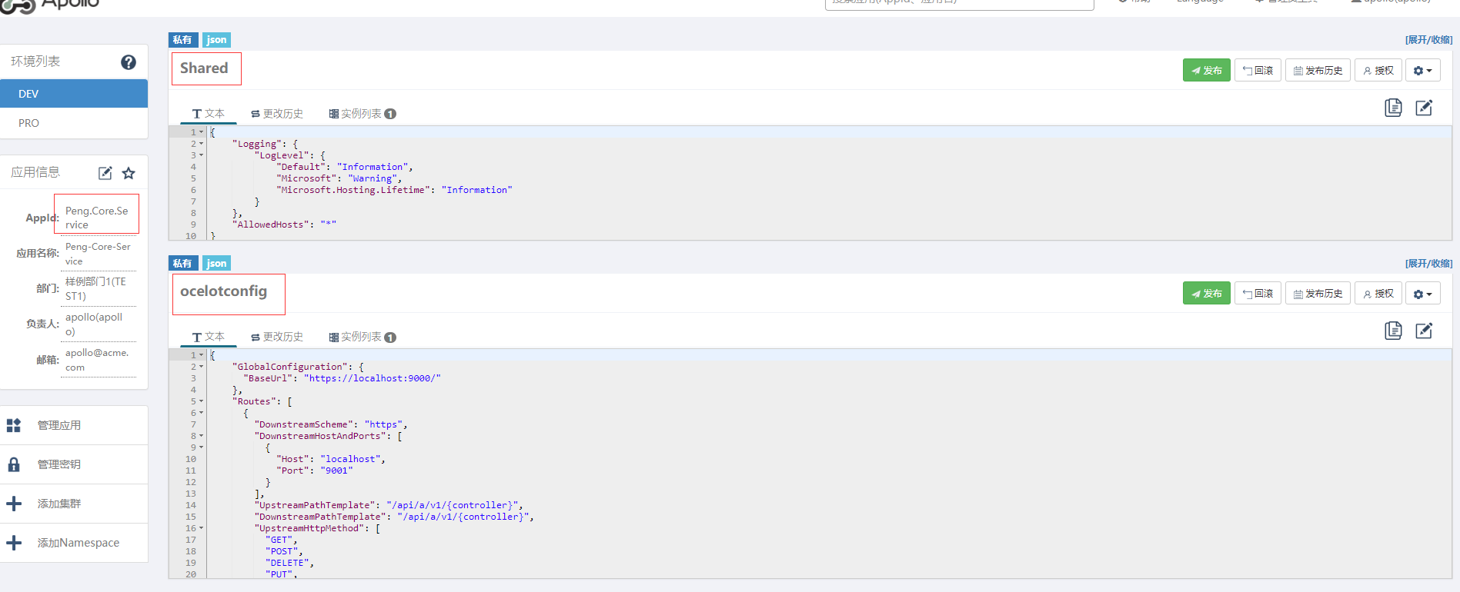
Task: Click private badge above ocelotconfig namespace
Action: coord(183,263)
